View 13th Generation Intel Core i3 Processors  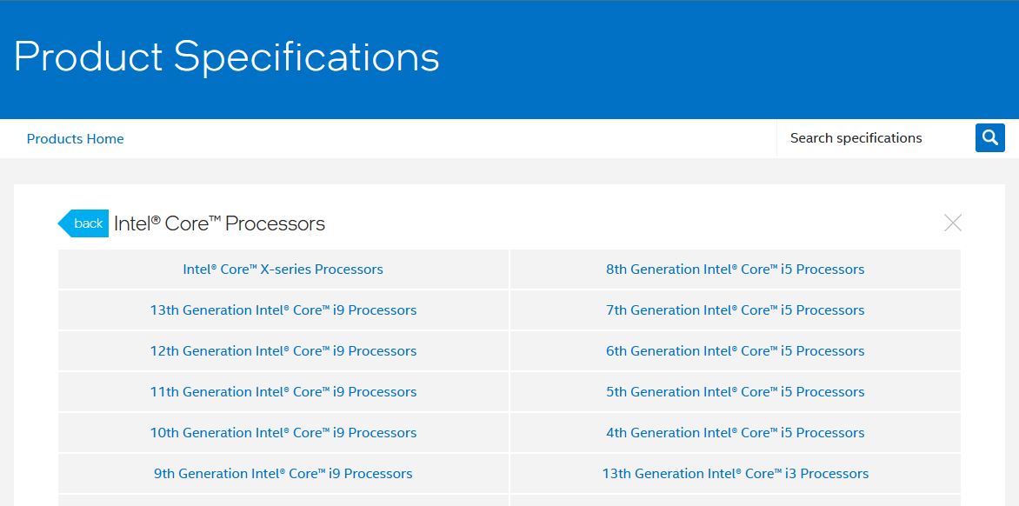point(736,473)
